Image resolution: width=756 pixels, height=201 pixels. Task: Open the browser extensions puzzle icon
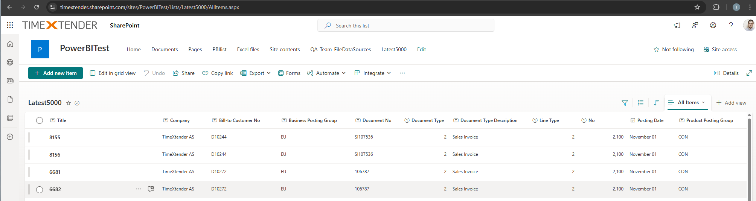pos(716,7)
